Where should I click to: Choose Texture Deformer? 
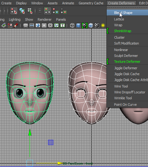click(x=127, y=62)
